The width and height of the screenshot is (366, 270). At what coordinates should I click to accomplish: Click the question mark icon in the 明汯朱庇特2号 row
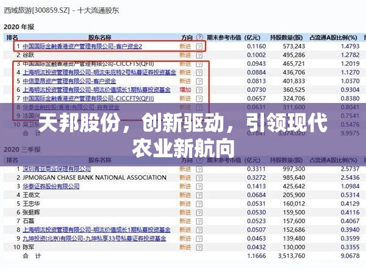click(199, 73)
